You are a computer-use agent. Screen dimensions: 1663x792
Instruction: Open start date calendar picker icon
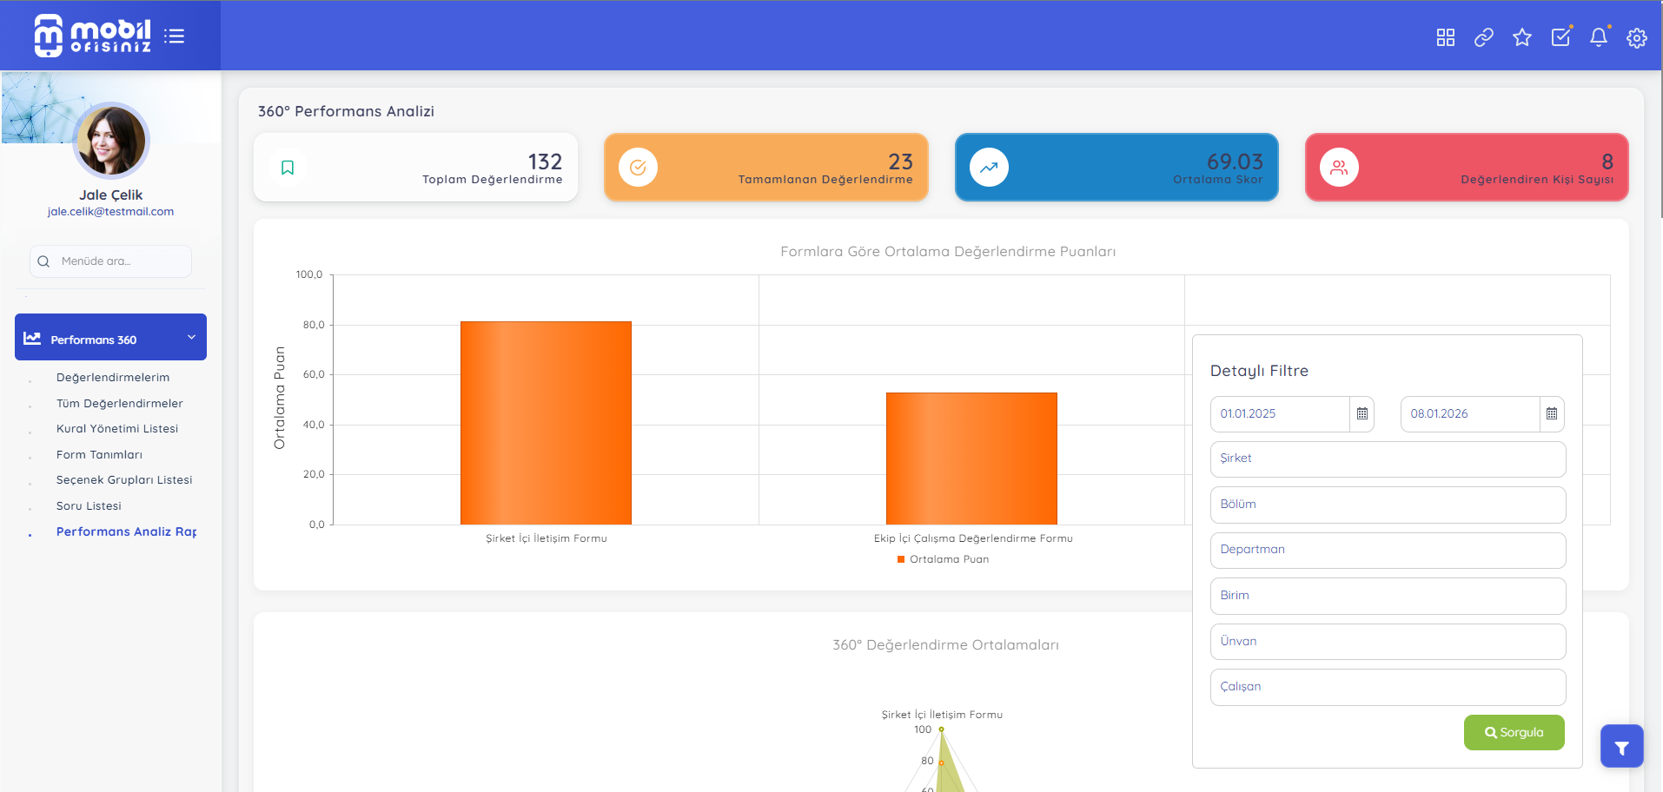[x=1362, y=414]
